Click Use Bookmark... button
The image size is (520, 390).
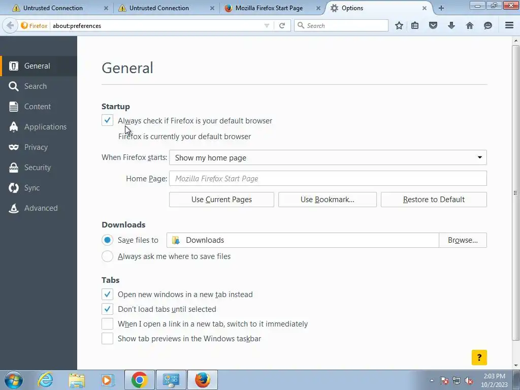pos(328,199)
